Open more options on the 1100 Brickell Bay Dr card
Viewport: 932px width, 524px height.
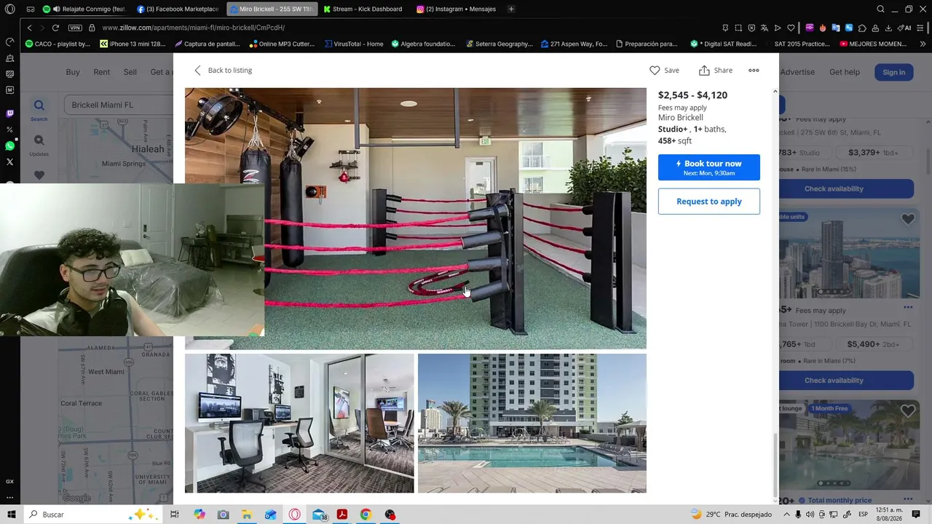(907, 307)
